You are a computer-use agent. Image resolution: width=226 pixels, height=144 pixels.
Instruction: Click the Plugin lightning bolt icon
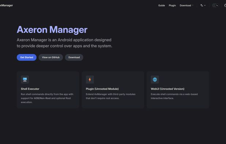[x=90, y=79]
